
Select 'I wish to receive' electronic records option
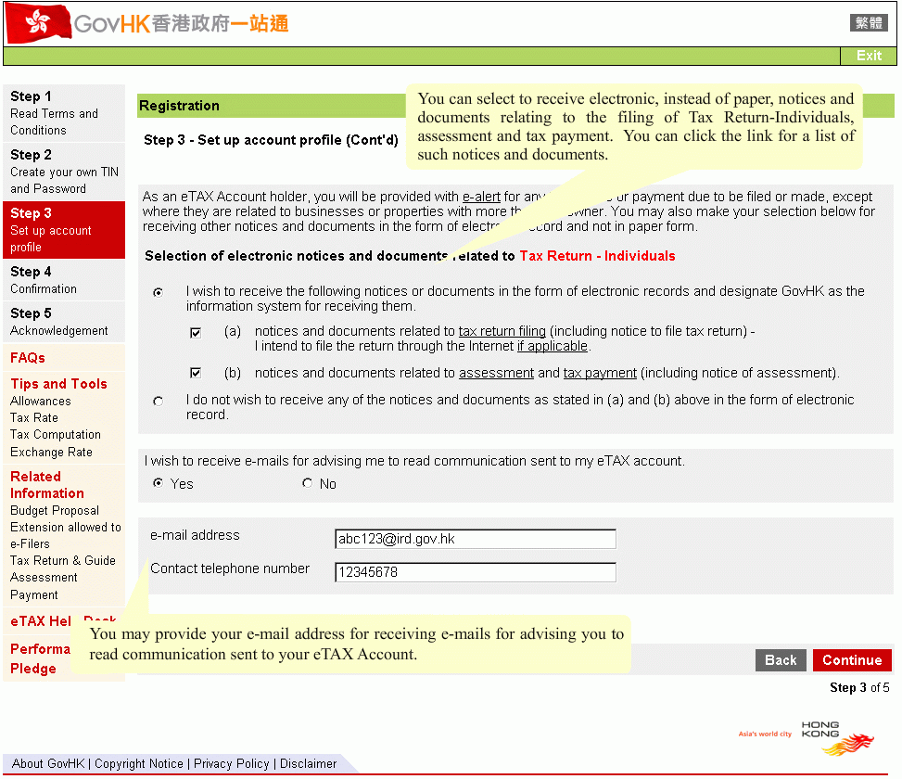tap(158, 292)
